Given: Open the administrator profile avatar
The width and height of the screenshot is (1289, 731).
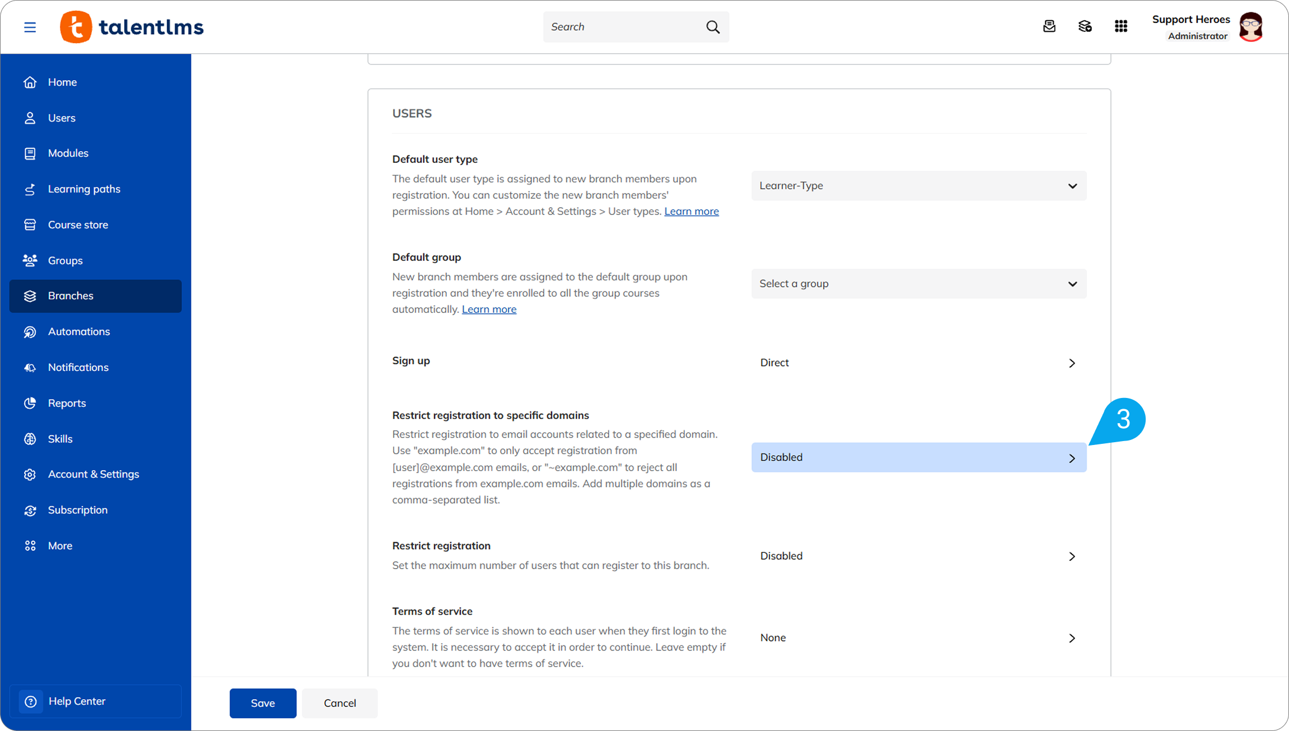Looking at the screenshot, I should [1251, 27].
